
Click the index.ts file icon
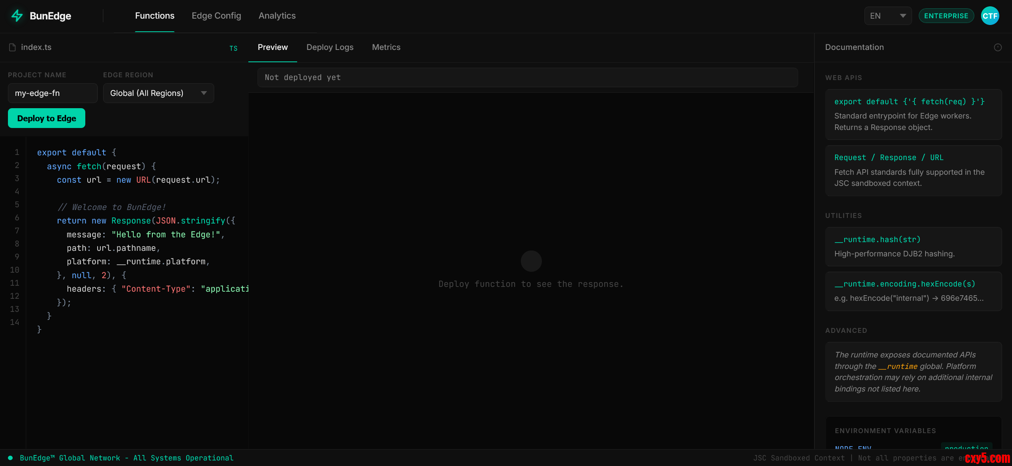point(12,47)
